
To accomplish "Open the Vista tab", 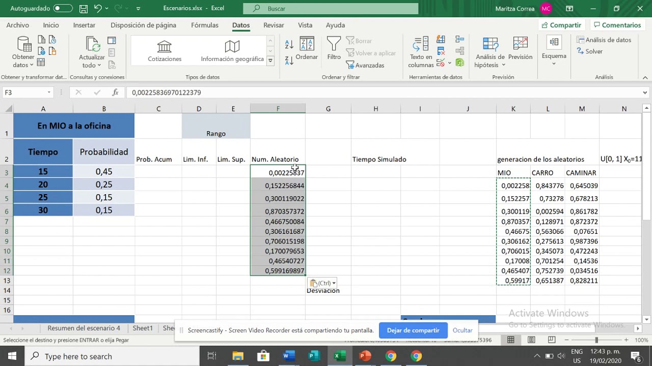I will (305, 25).
